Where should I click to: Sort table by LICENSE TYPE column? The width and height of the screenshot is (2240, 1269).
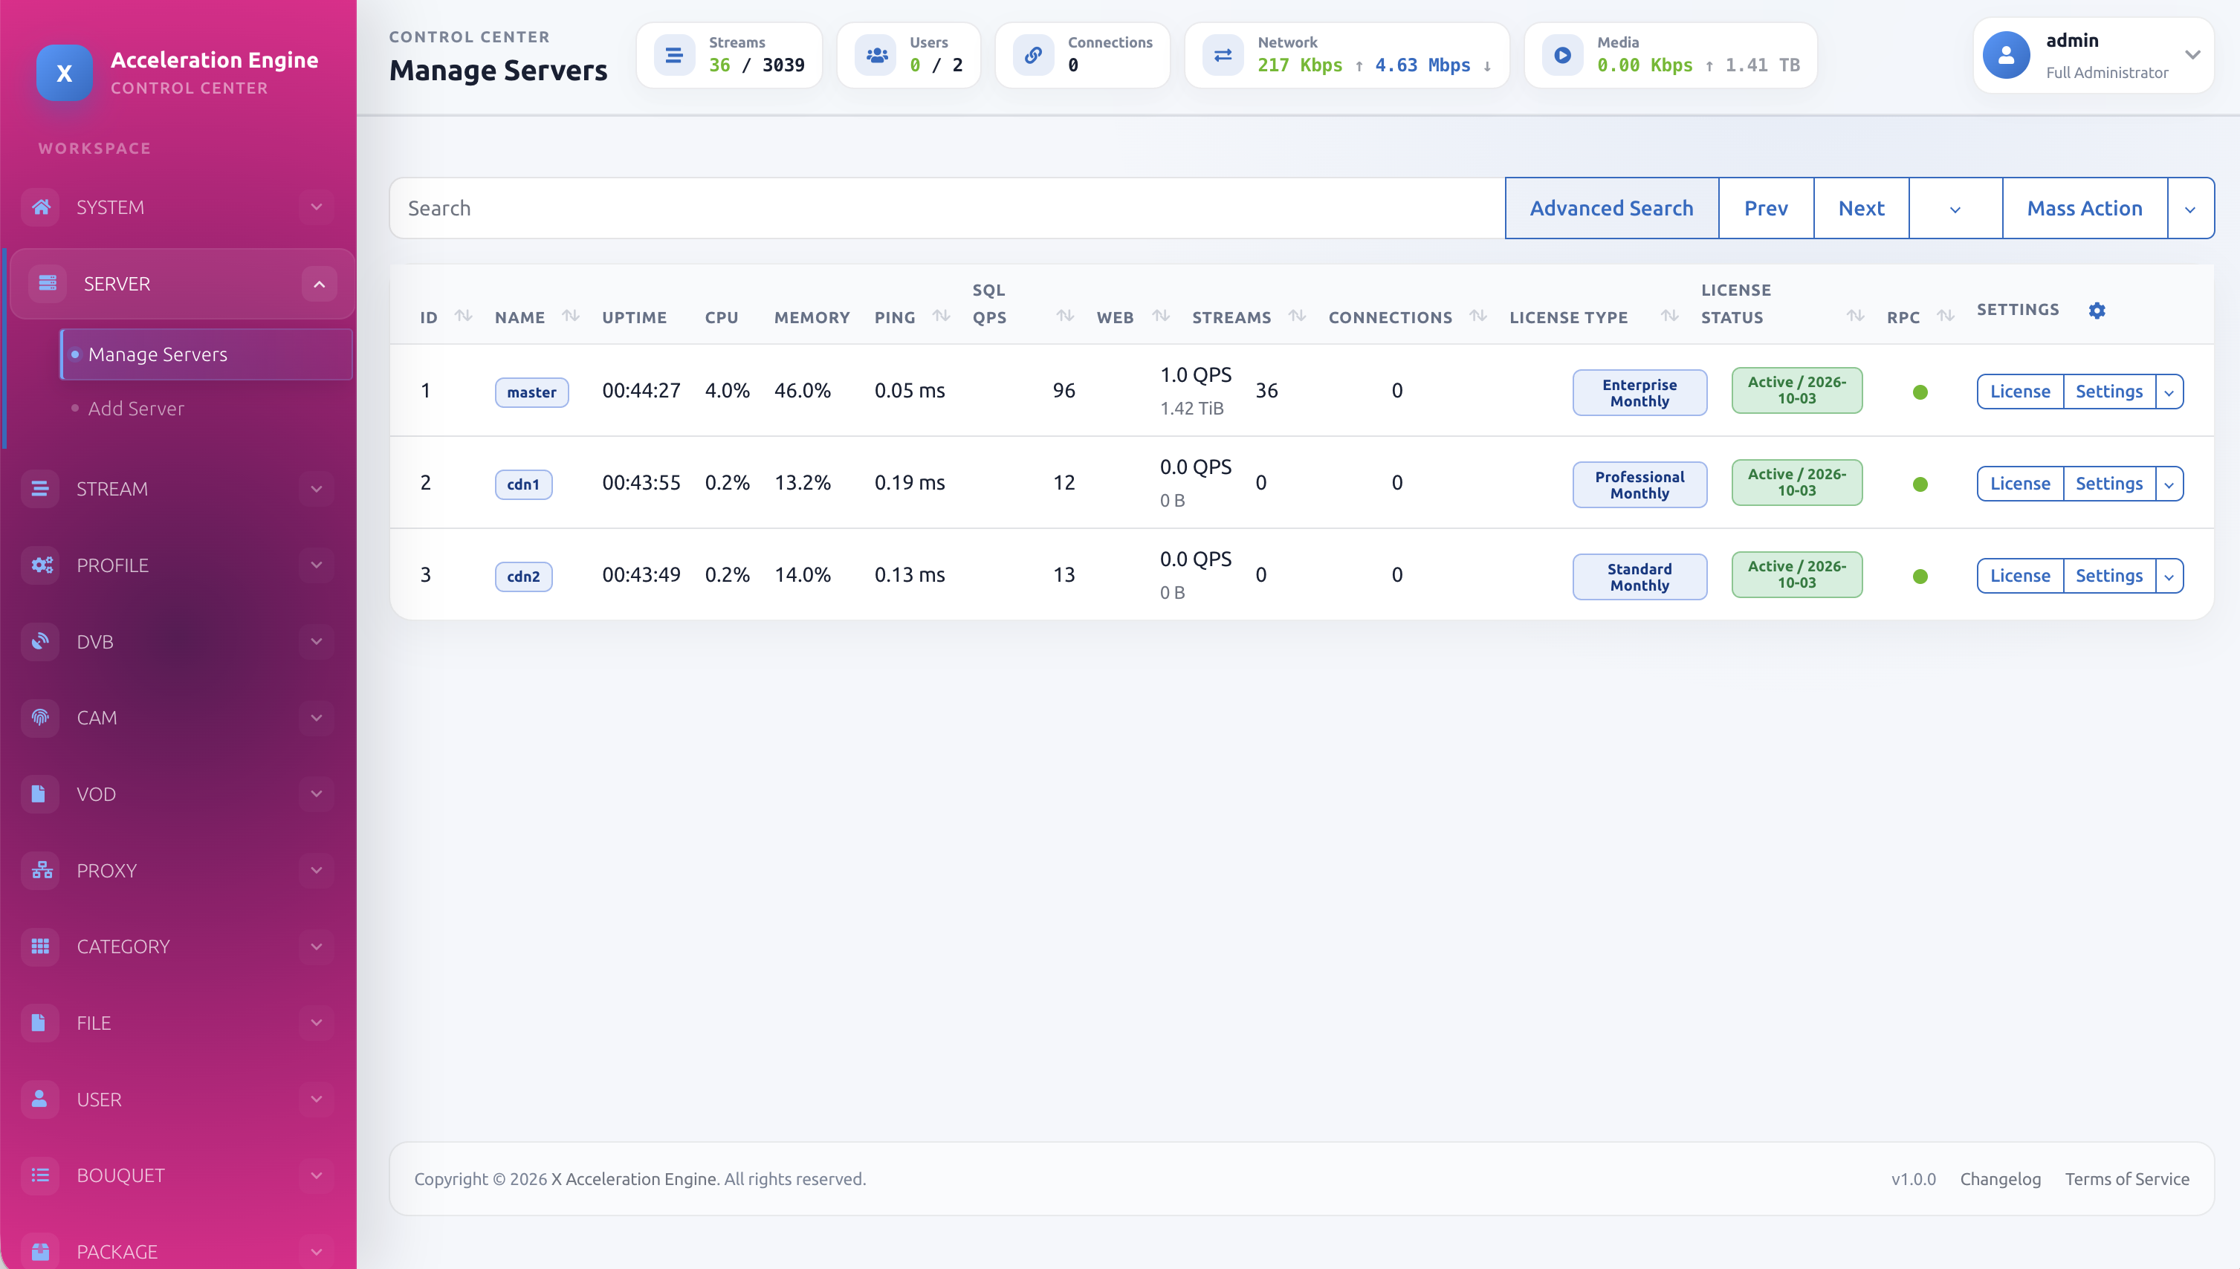coord(1670,317)
